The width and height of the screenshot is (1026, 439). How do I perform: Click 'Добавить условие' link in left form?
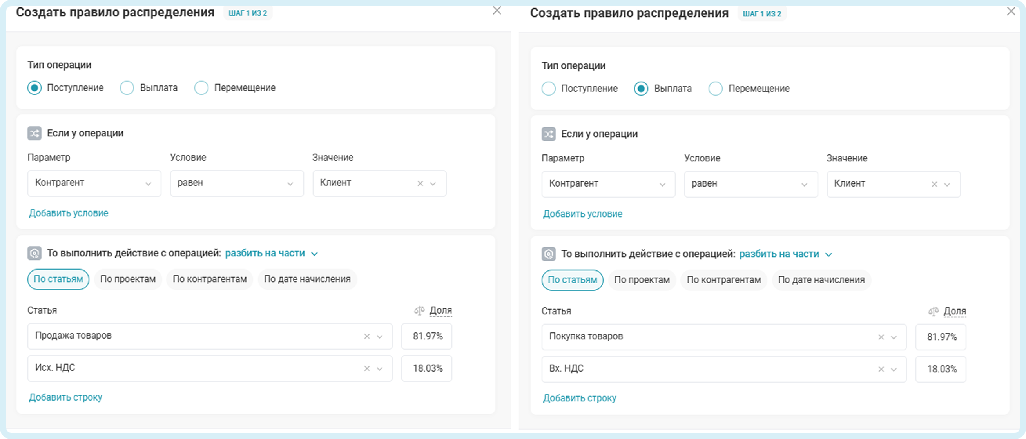coord(69,213)
